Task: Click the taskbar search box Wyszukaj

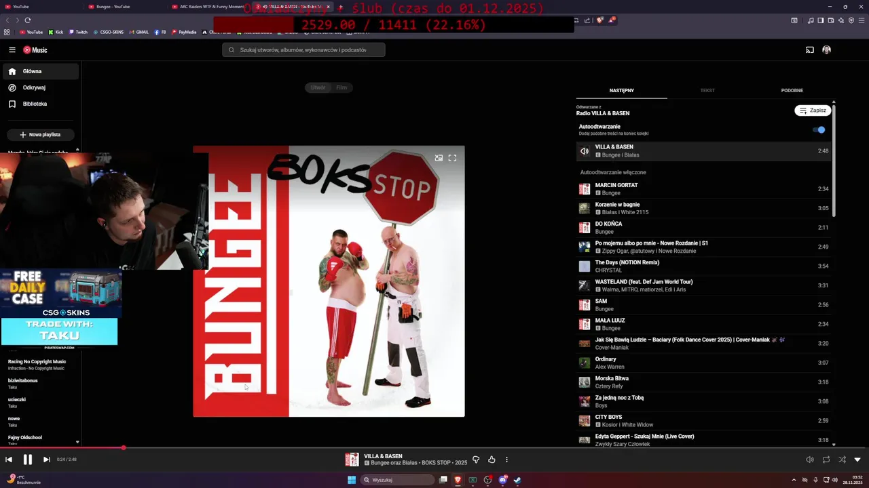Action: [397, 480]
